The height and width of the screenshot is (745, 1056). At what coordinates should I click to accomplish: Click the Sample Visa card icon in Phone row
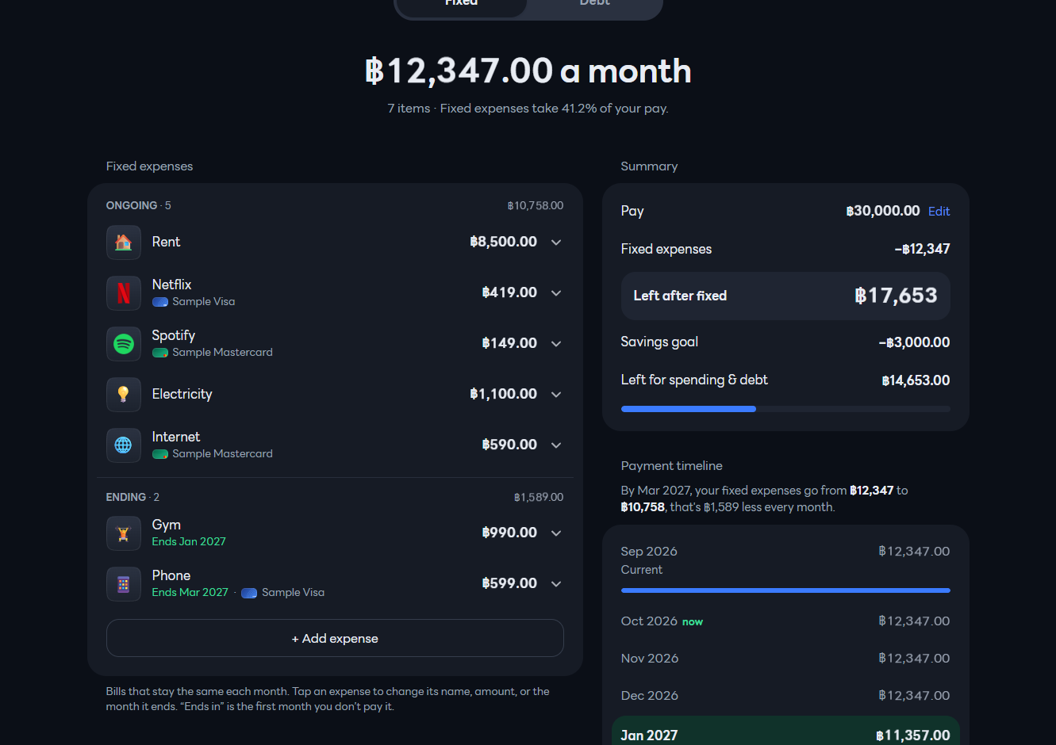249,593
